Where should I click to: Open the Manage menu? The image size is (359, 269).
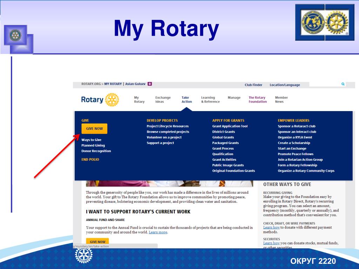pos(234,98)
